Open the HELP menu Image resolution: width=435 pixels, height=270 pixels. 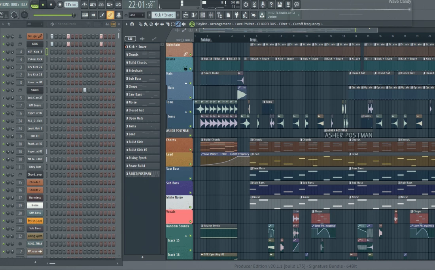pyautogui.click(x=24, y=4)
